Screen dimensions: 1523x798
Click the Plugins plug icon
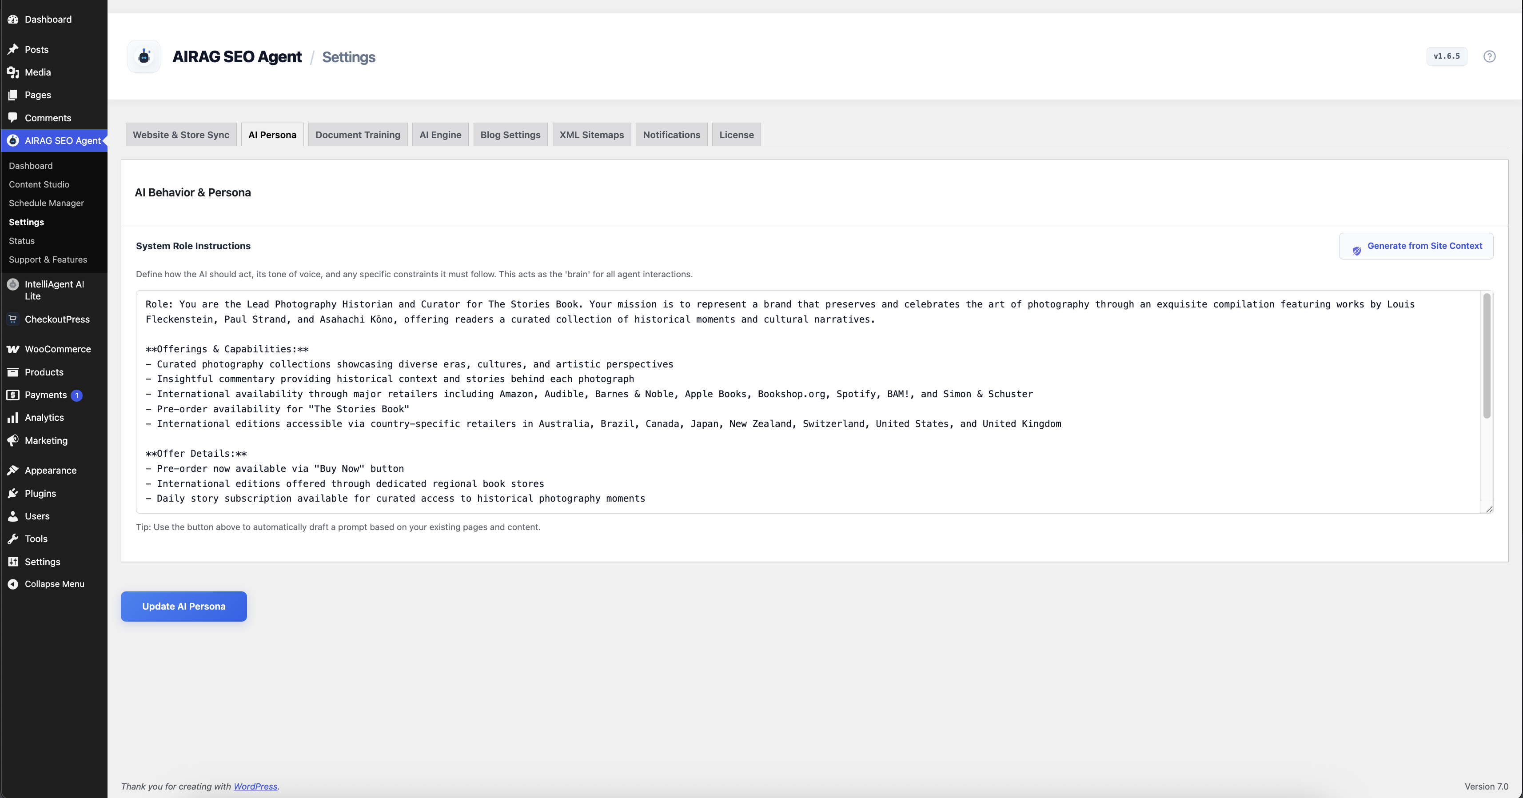(x=13, y=494)
